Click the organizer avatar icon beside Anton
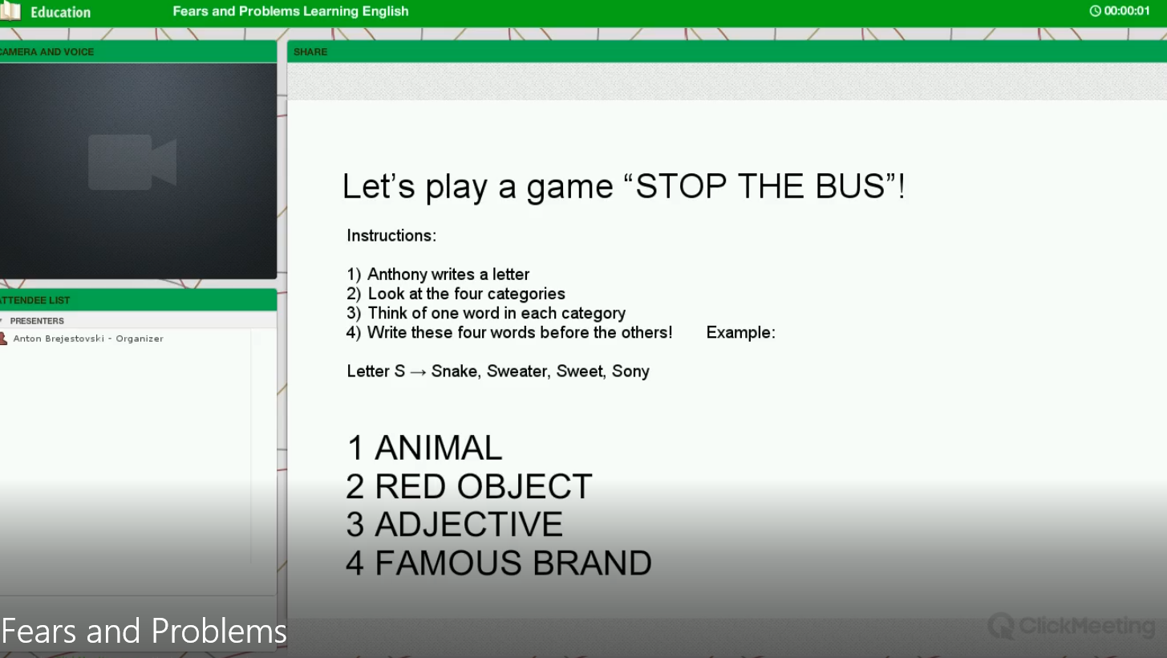Viewport: 1167px width, 658px height. click(x=3, y=339)
